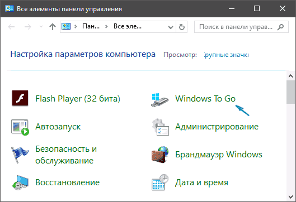This screenshot has height=202, width=296.
Task: Open the Администрирование link
Action: click(x=217, y=127)
